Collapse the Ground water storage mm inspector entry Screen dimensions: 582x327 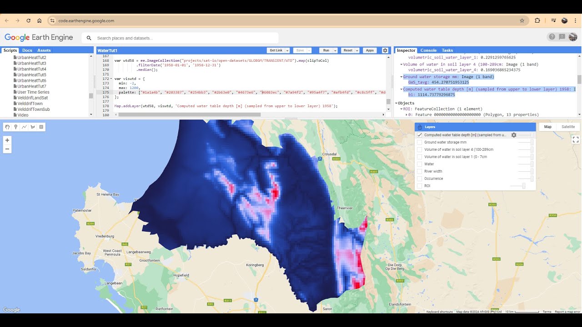tap(401, 77)
